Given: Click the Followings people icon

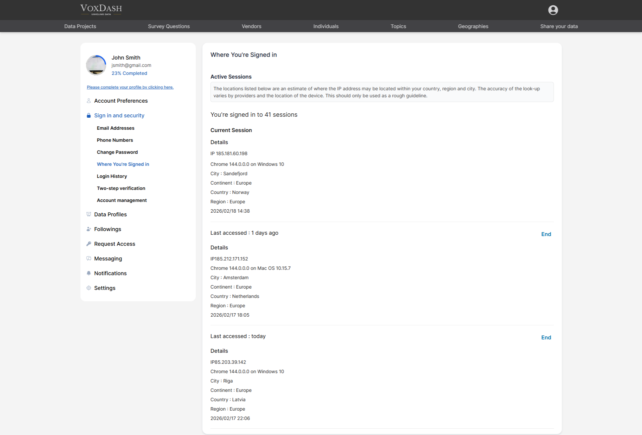Looking at the screenshot, I should point(89,229).
